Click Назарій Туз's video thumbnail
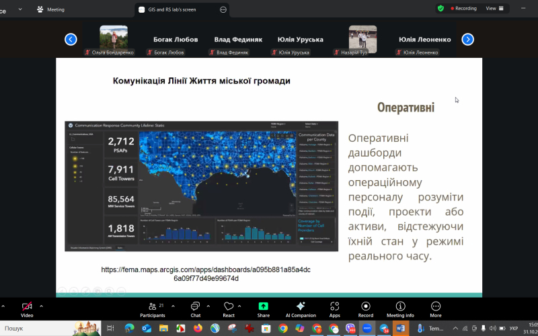Image resolution: width=538 pixels, height=336 pixels. pos(362,39)
